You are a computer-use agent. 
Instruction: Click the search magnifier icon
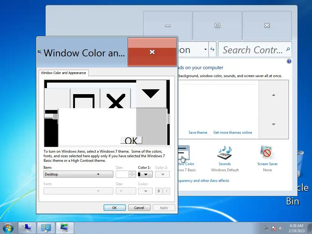tap(288, 49)
